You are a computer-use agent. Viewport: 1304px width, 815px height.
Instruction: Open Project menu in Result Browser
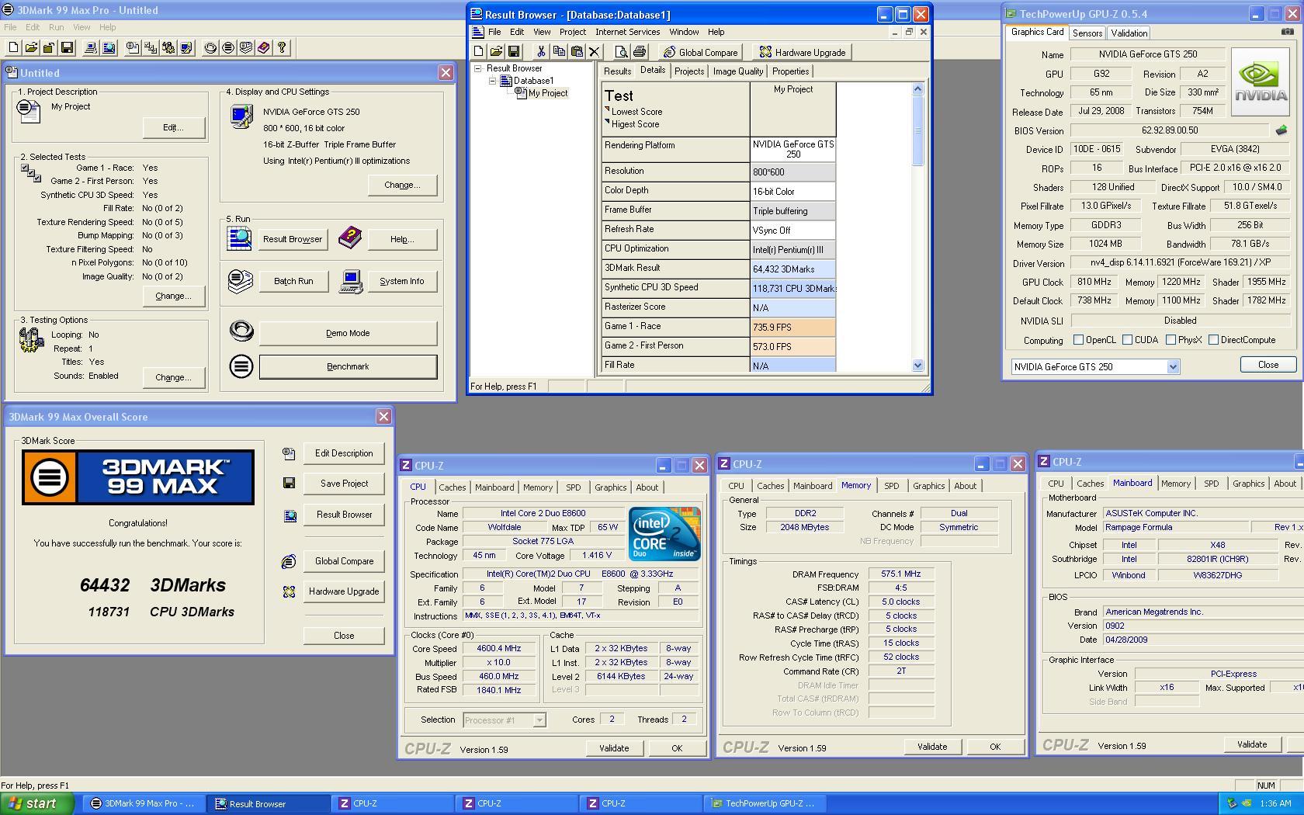pyautogui.click(x=573, y=32)
